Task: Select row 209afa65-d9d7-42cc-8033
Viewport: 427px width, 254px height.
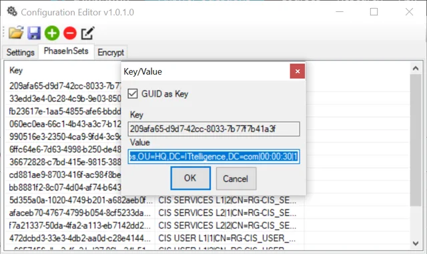Action: point(65,86)
